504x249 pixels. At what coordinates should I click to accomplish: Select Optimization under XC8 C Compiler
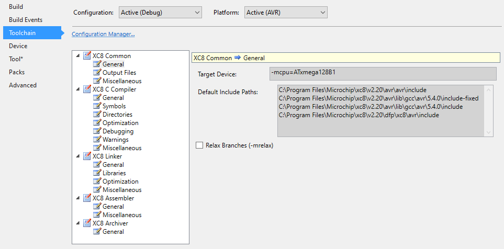(120, 123)
